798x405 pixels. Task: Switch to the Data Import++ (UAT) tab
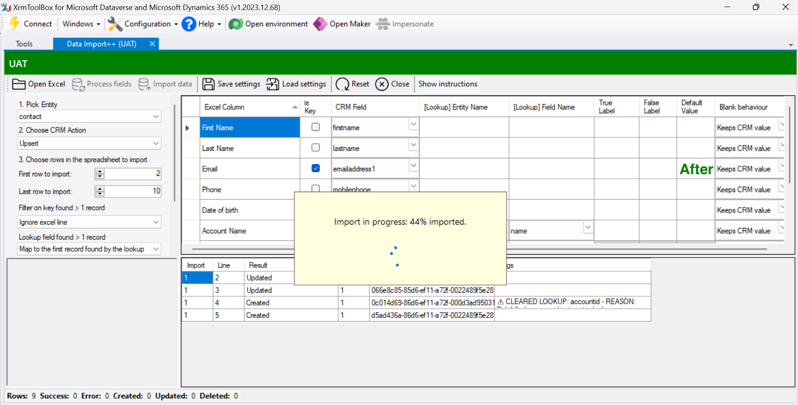101,44
